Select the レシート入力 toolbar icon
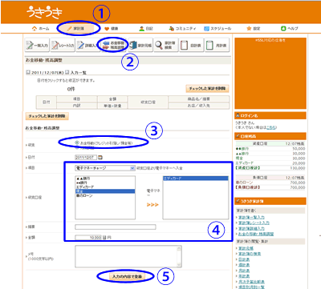 click(63, 46)
